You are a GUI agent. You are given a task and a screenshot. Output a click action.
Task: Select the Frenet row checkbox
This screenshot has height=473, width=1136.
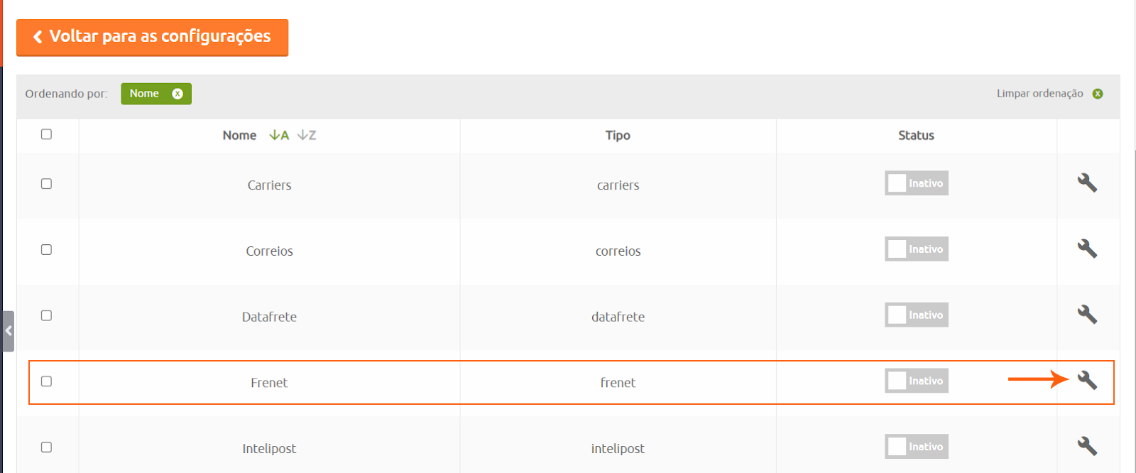click(47, 381)
